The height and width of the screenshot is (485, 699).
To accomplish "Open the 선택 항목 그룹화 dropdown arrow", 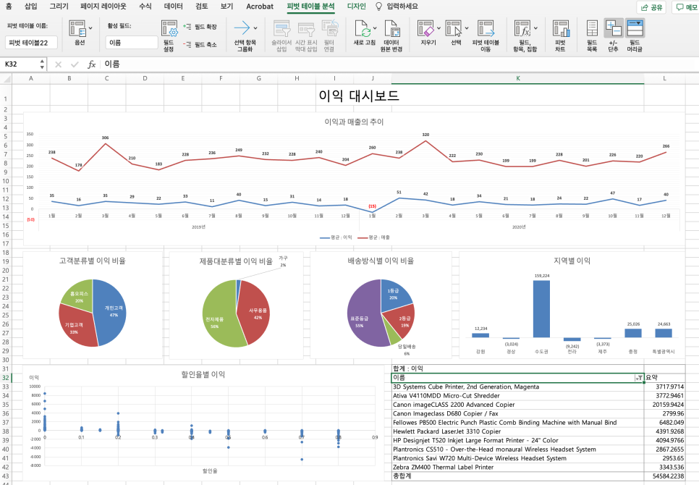I will (x=255, y=28).
